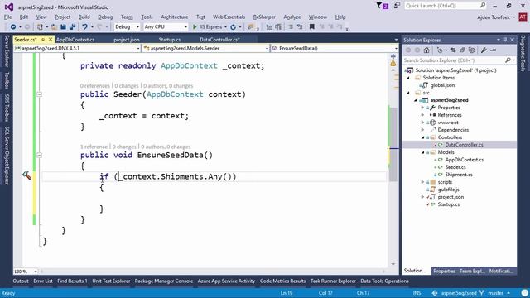Select Seeder.cs in Solution Explorer
This screenshot has width=530, height=298.
455,167
